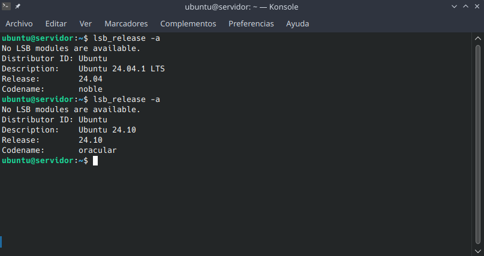The width and height of the screenshot is (484, 256).
Task: Open the Preferencias menu
Action: [x=251, y=24]
